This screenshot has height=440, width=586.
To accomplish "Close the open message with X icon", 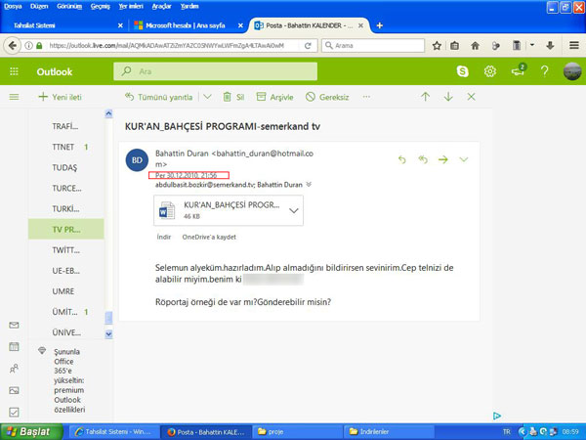I will pos(472,97).
